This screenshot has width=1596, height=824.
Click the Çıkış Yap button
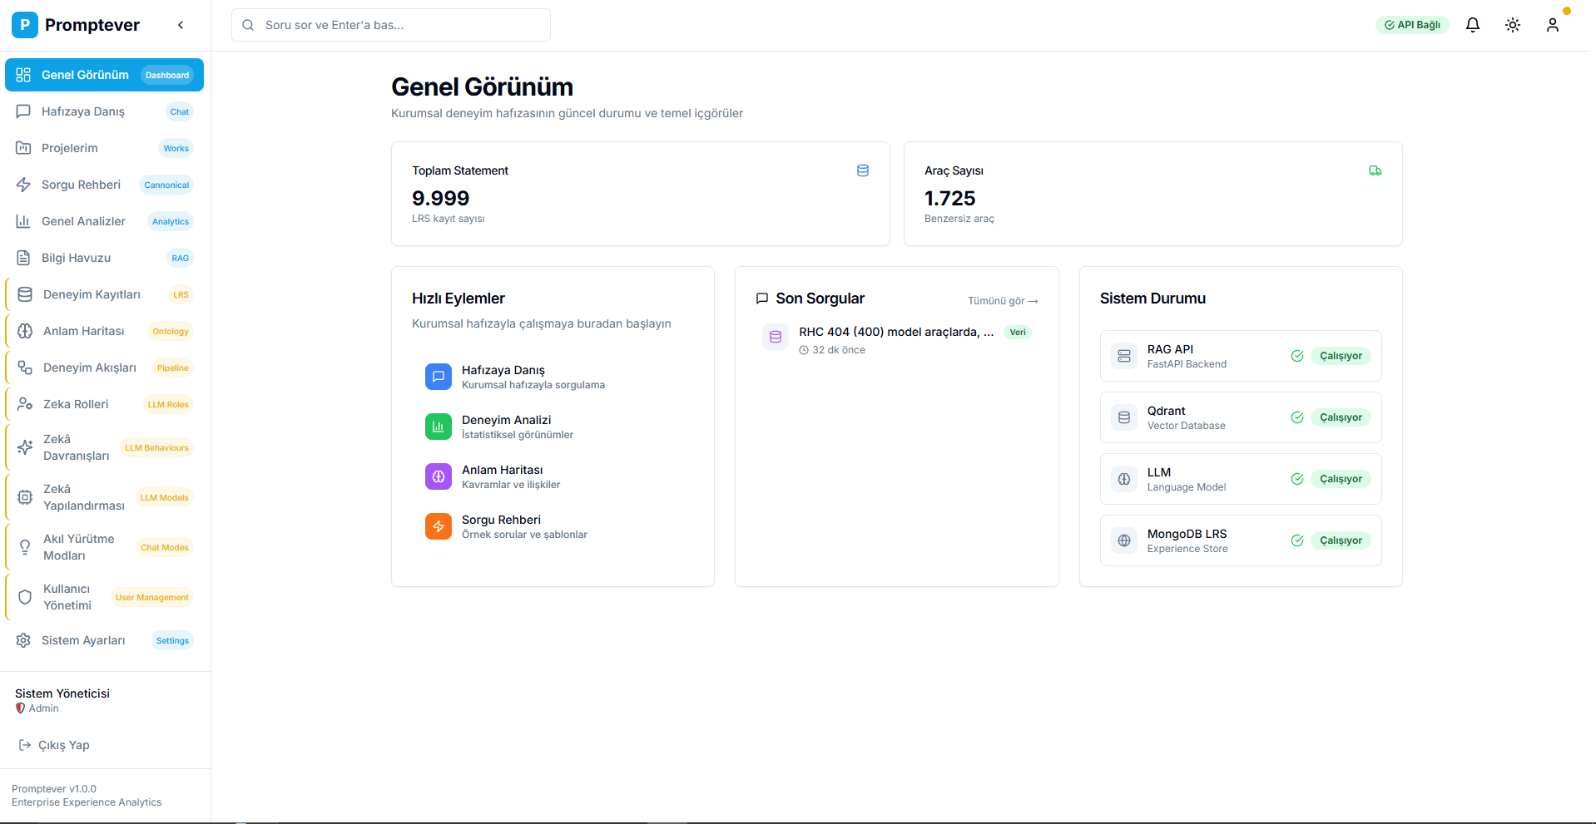(62, 745)
